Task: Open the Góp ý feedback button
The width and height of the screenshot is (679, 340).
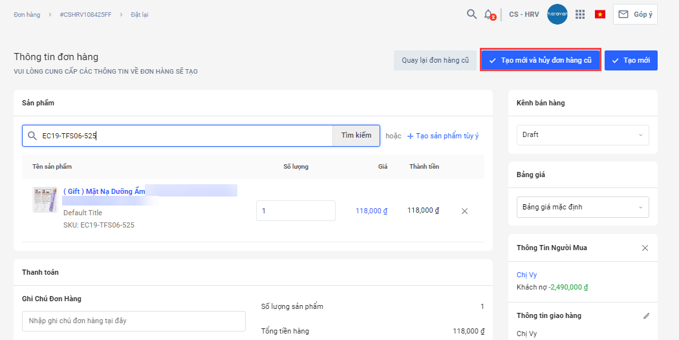Action: tap(635, 14)
